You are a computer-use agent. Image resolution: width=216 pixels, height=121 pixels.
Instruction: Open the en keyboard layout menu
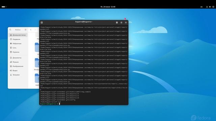(x=201, y=7)
